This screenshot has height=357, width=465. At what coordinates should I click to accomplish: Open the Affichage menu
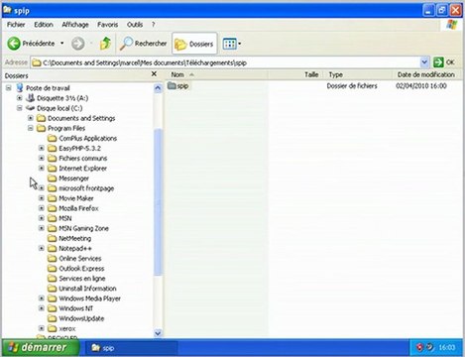[x=75, y=25]
